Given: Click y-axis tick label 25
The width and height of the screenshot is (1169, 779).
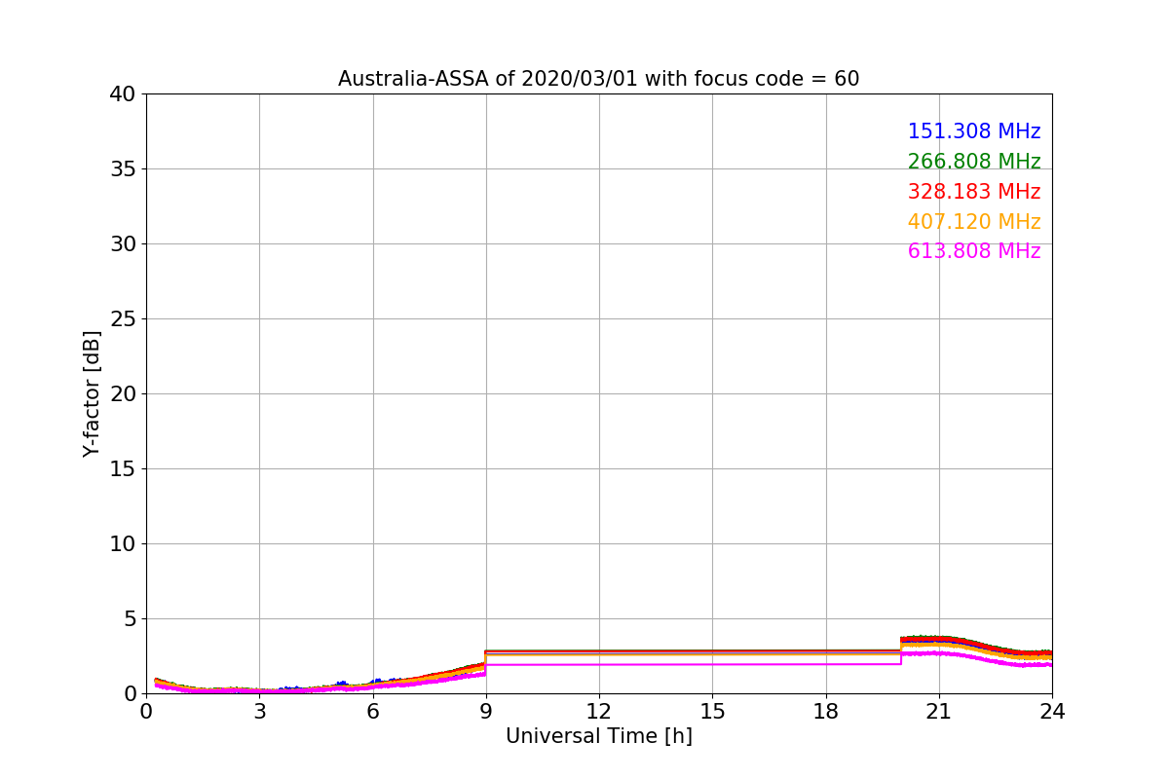Looking at the screenshot, I should click(x=122, y=319).
